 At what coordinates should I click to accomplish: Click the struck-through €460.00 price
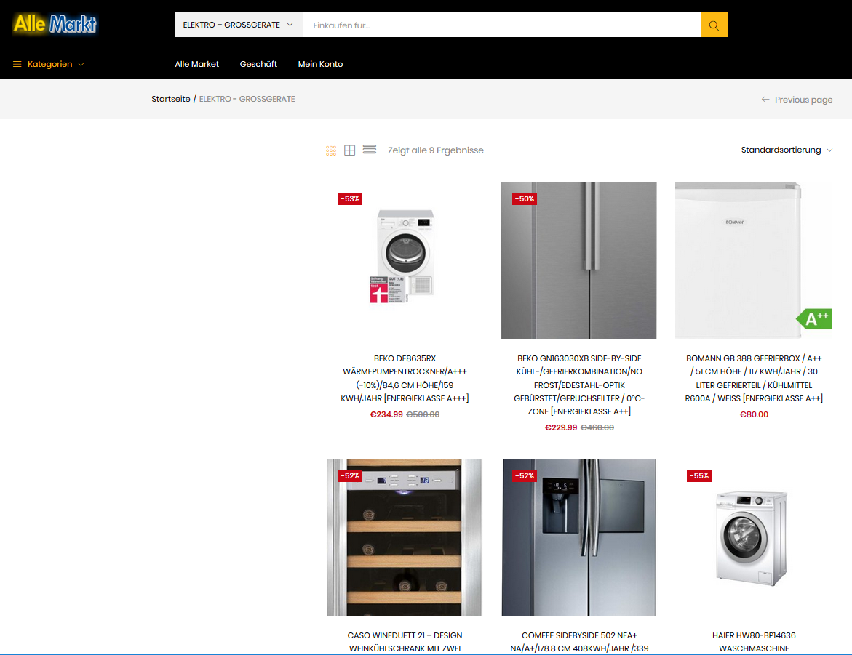pyautogui.click(x=597, y=427)
